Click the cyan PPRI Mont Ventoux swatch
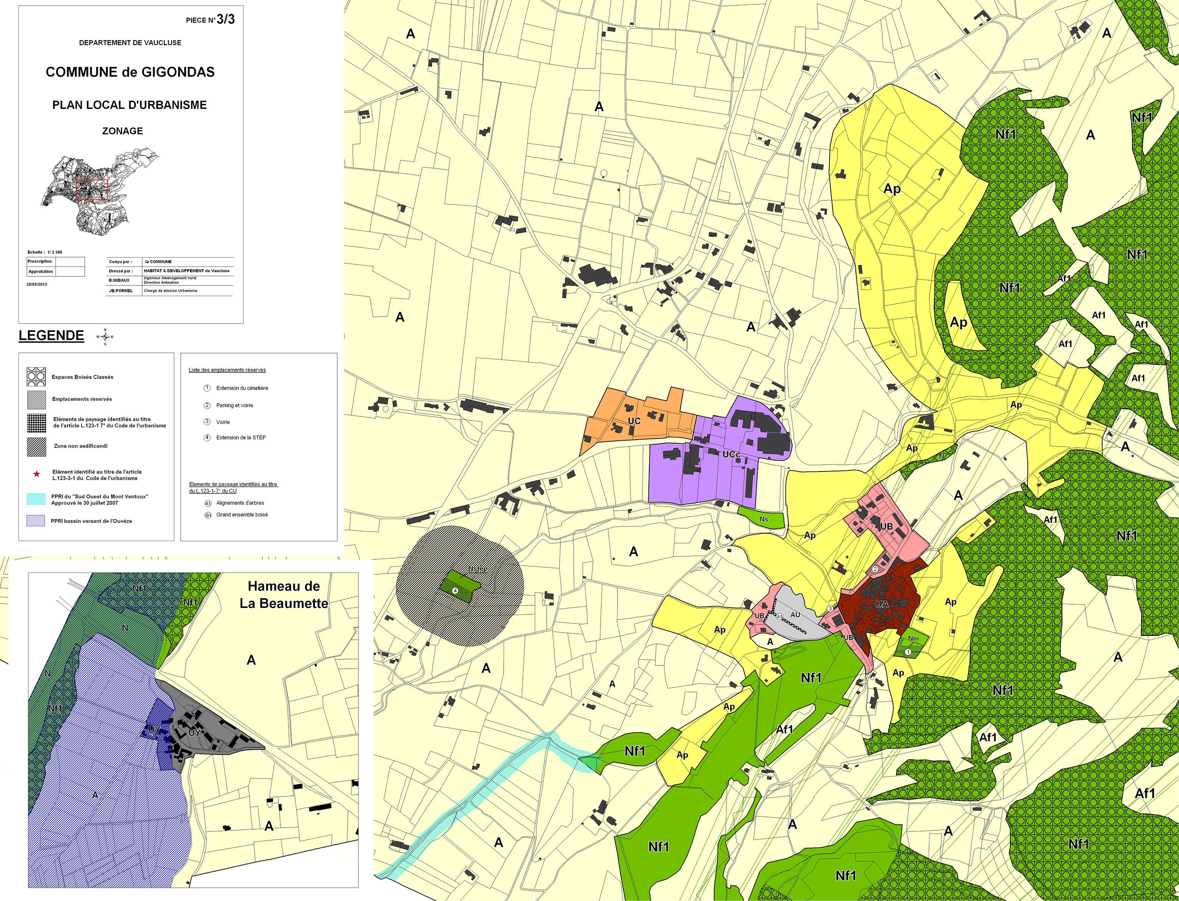Viewport: 1179px width, 901px height. point(36,499)
